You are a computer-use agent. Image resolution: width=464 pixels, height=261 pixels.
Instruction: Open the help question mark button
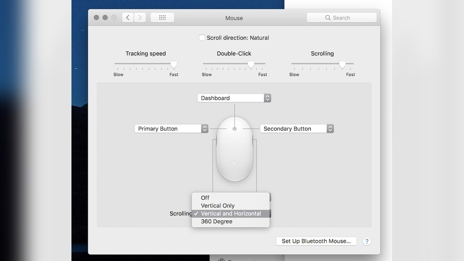coord(367,241)
